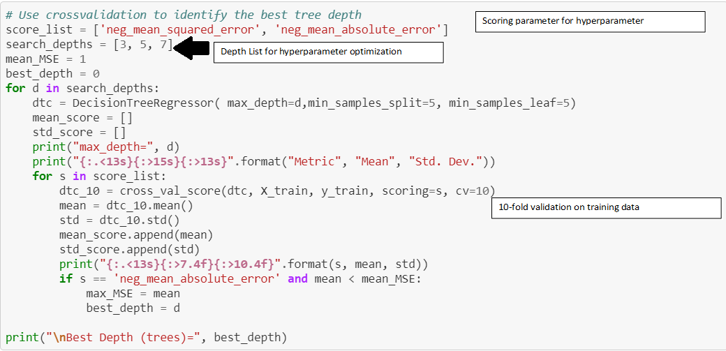Click the mean_MSE = 1 line
Image resolution: width=726 pixels, height=351 pixels.
coord(46,59)
